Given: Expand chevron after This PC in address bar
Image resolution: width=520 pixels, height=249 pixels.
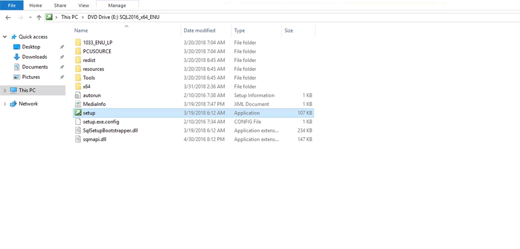Looking at the screenshot, I should [83, 17].
